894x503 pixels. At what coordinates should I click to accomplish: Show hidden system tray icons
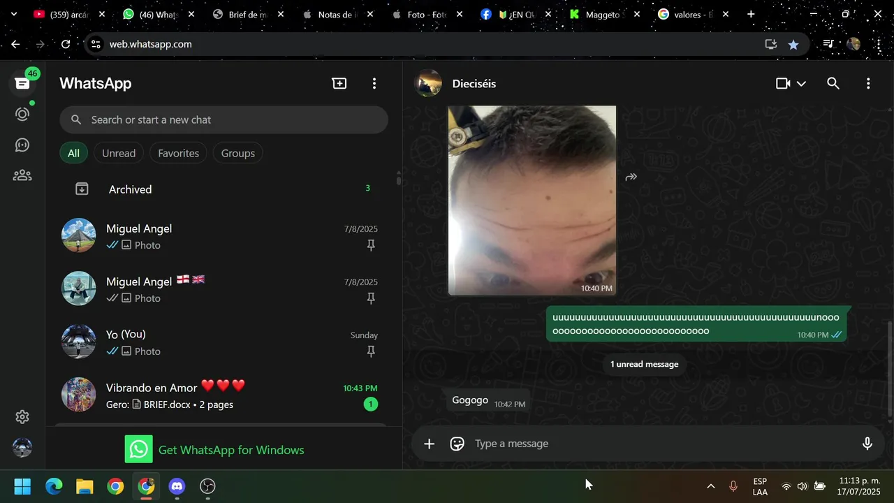[710, 486]
